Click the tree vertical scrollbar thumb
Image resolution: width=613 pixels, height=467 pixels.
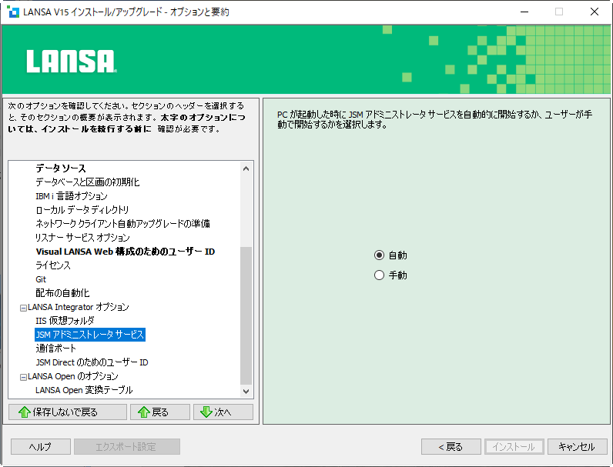tap(246, 315)
